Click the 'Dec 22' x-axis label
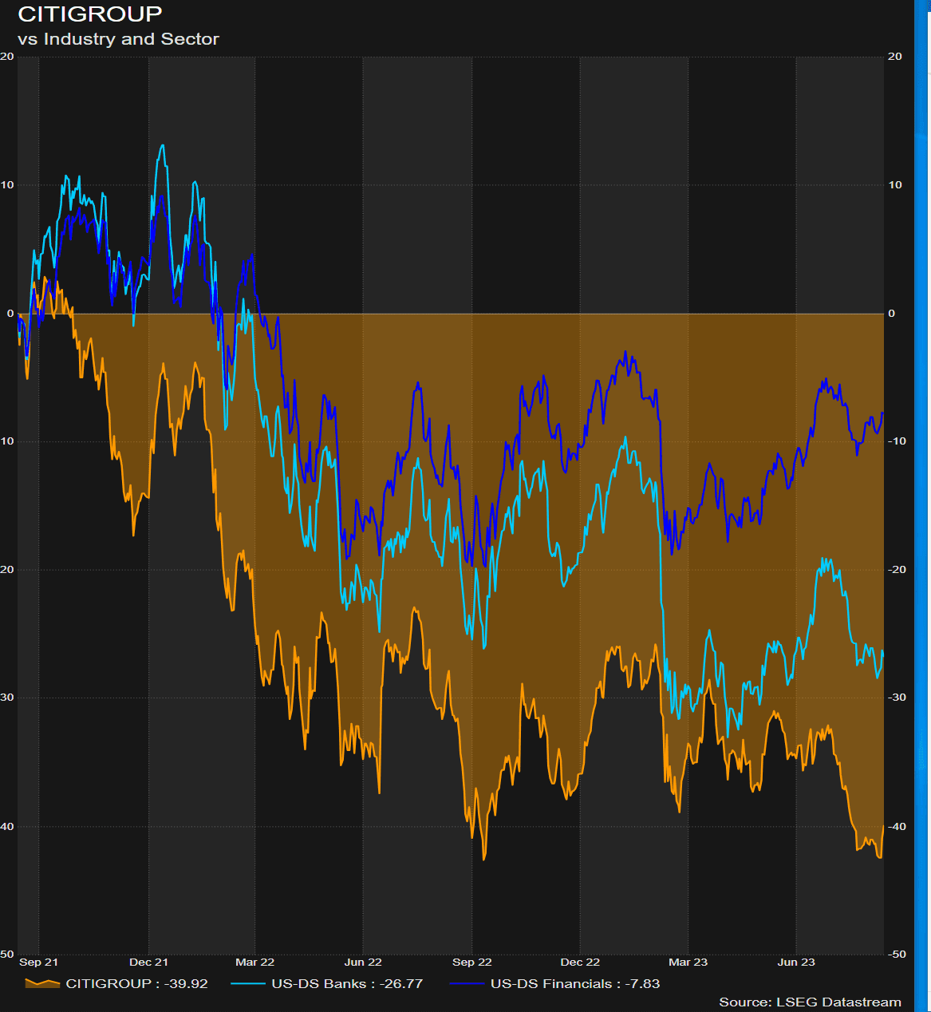The height and width of the screenshot is (1012, 931). coord(580,962)
